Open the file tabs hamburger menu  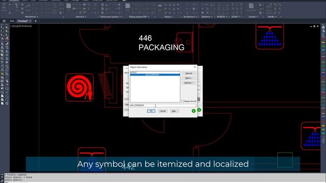[4, 21]
